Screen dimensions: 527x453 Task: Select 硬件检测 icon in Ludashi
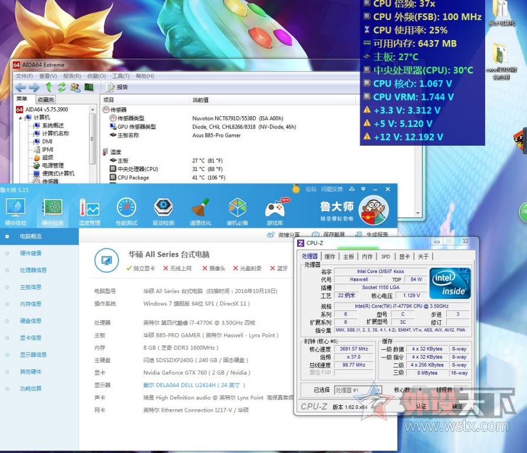(x=52, y=212)
